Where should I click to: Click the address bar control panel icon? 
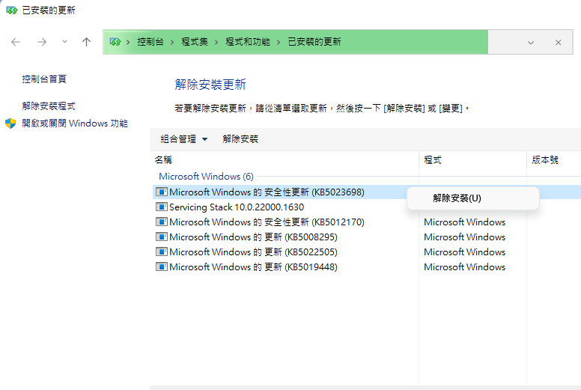[x=115, y=42]
